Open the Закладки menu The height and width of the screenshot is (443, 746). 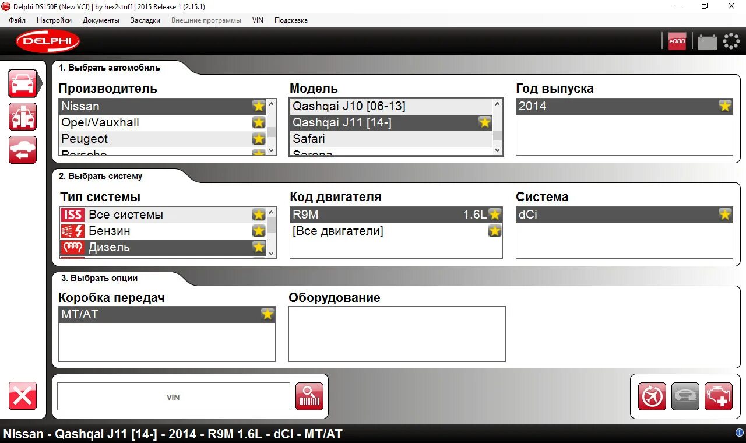(x=145, y=20)
